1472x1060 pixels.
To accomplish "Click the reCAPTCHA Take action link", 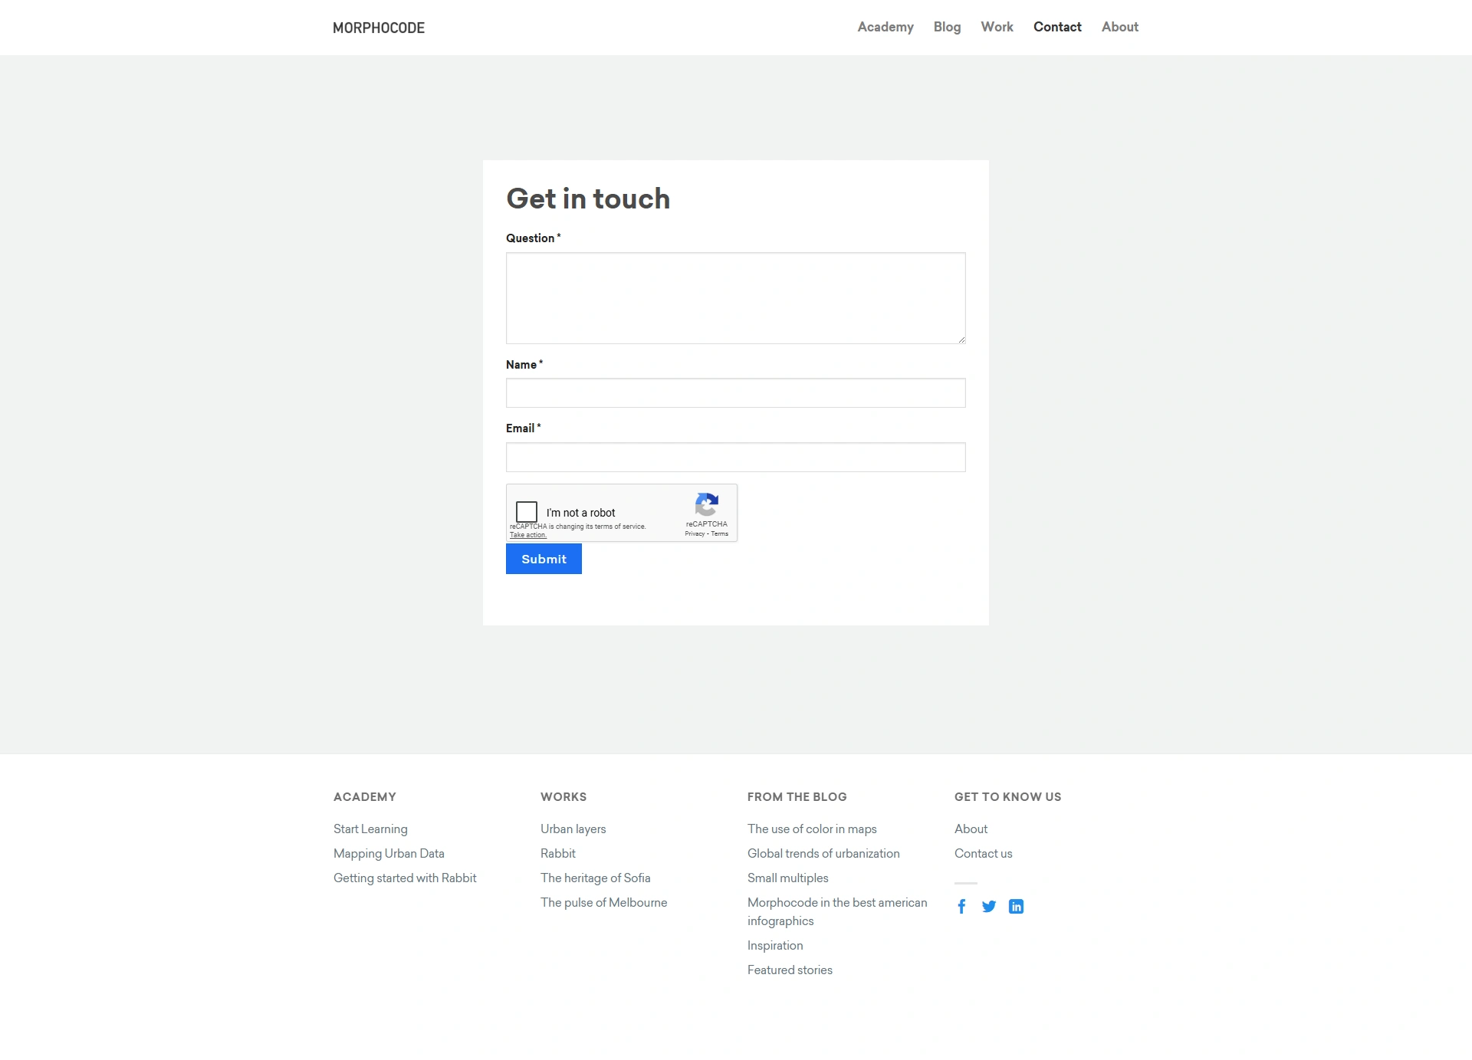I will tap(528, 535).
